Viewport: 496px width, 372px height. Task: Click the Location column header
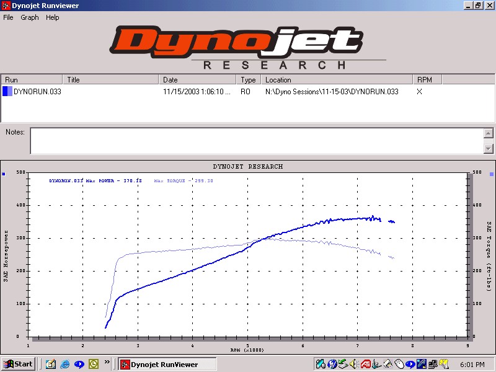(x=337, y=80)
